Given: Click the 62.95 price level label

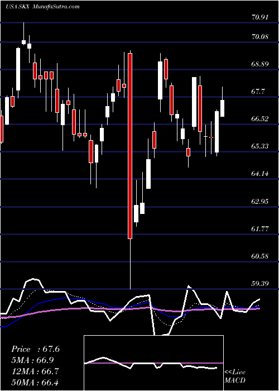Looking at the screenshot, I should point(260,201).
